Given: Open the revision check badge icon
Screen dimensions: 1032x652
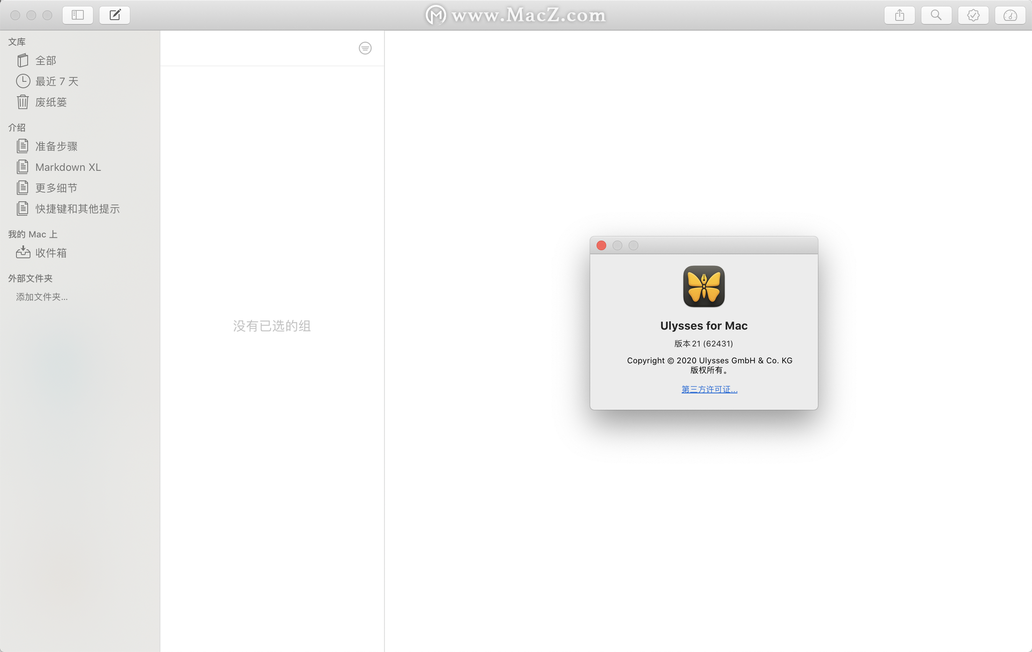Looking at the screenshot, I should [x=973, y=15].
